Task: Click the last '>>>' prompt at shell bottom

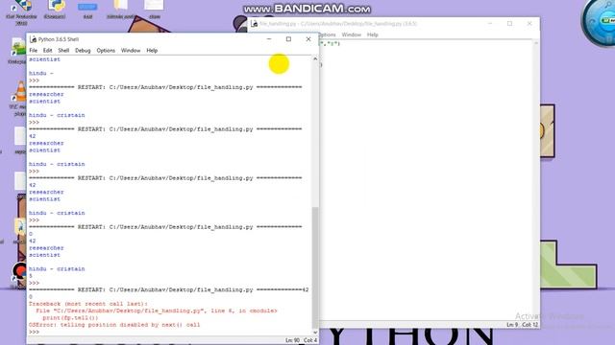Action: tap(35, 332)
